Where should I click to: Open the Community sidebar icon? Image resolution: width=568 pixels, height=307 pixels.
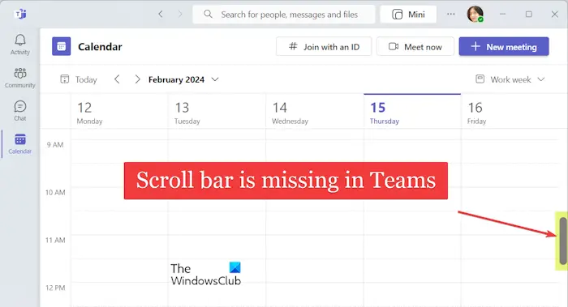(x=20, y=74)
